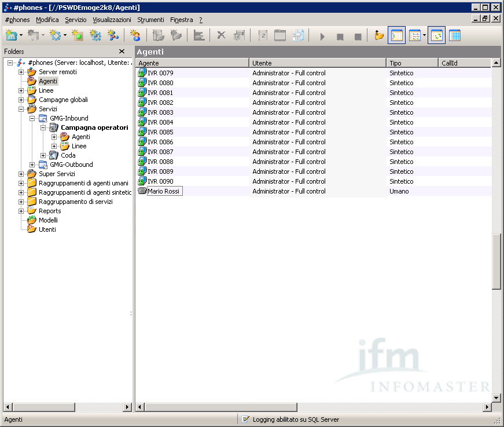Open the Modifica menu

[47, 20]
